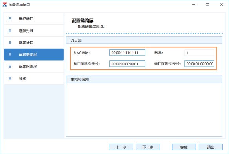Focus the 接口间跳变步长 input field
The width and height of the screenshot is (229, 154).
click(x=127, y=63)
